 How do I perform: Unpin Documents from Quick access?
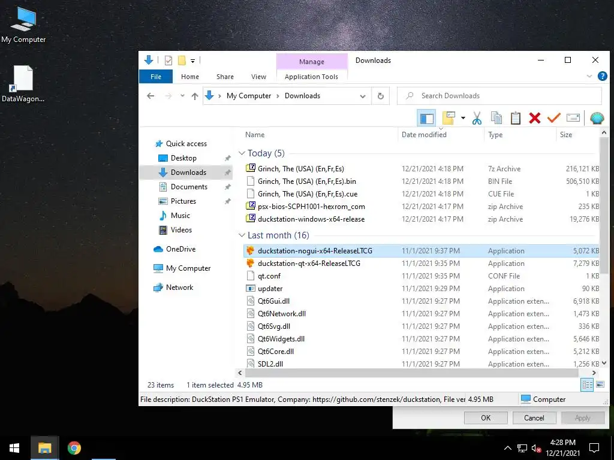[x=227, y=187]
